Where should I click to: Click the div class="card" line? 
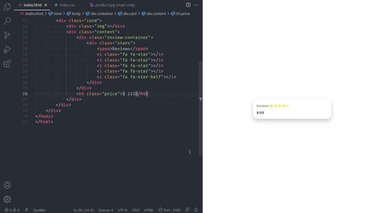tap(79, 21)
